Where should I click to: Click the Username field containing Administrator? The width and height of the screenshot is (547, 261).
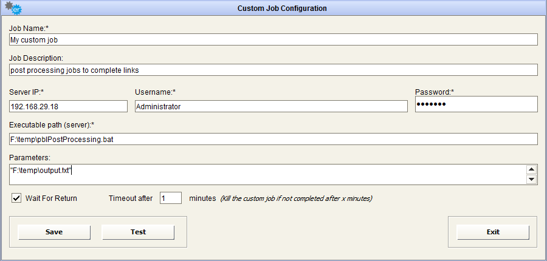(270, 106)
